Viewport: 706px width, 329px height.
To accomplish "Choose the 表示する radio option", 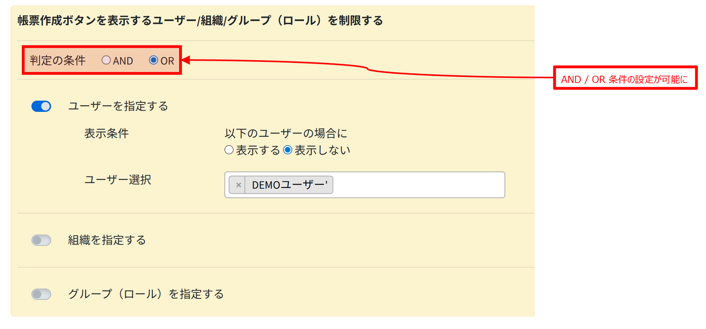I will click(229, 150).
